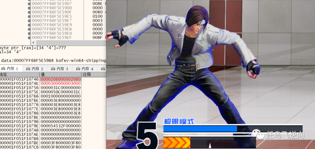
Task: Select value 000003E800000000
Action: pyautogui.click(x=61, y=100)
